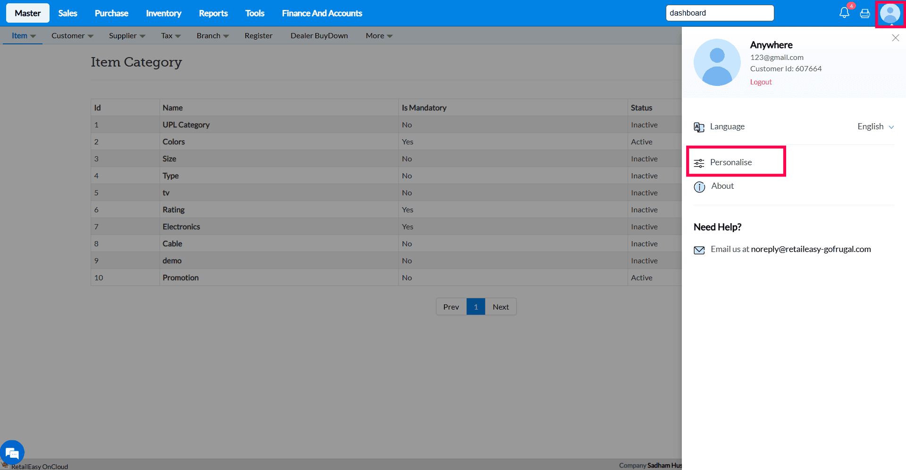Expand the Branch submenu
906x470 pixels.
pyautogui.click(x=213, y=35)
